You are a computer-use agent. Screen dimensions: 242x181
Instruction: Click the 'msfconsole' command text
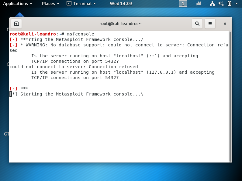(80, 34)
